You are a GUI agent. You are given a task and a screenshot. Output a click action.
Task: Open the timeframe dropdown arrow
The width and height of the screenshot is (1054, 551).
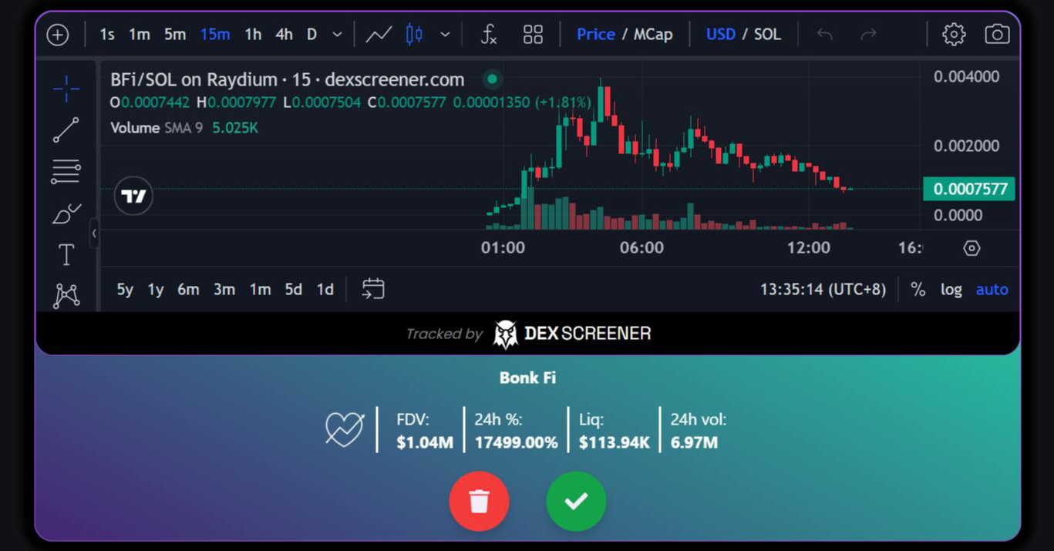click(337, 35)
